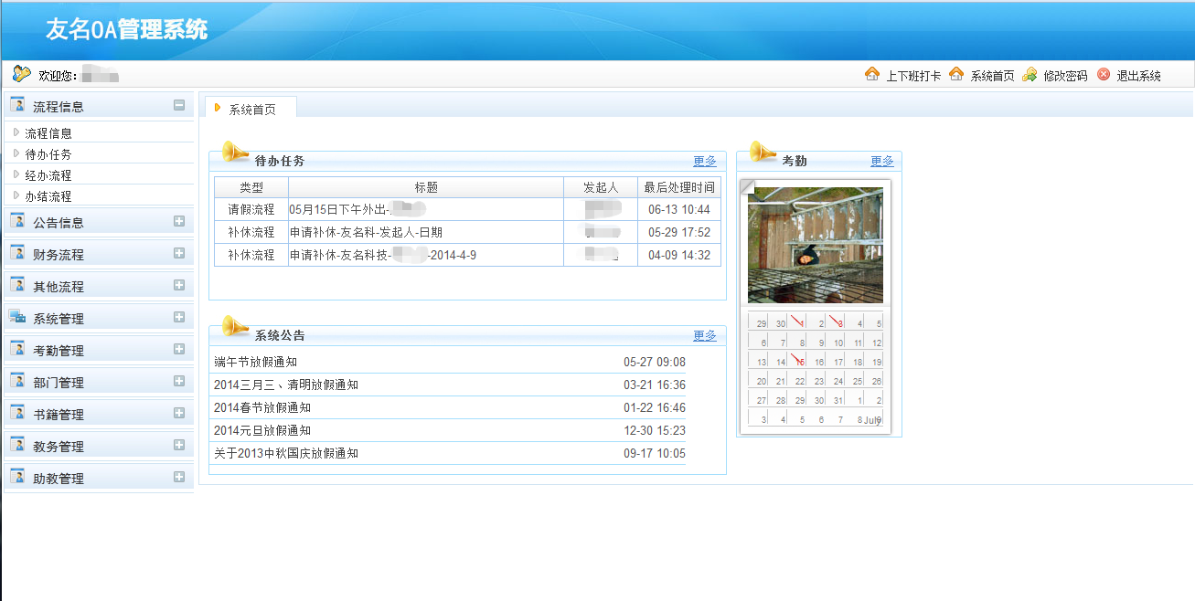Click the house icon beside 系统首页
The height and width of the screenshot is (601, 1195).
click(956, 74)
